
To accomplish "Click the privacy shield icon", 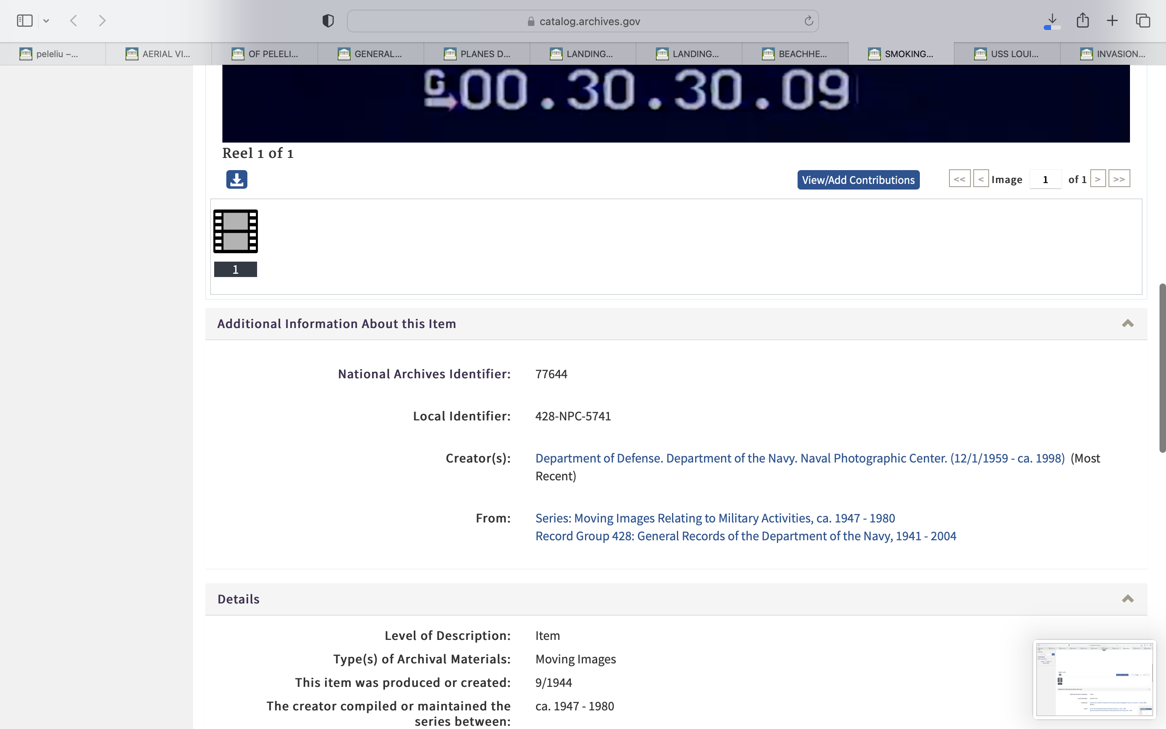I will [x=328, y=21].
